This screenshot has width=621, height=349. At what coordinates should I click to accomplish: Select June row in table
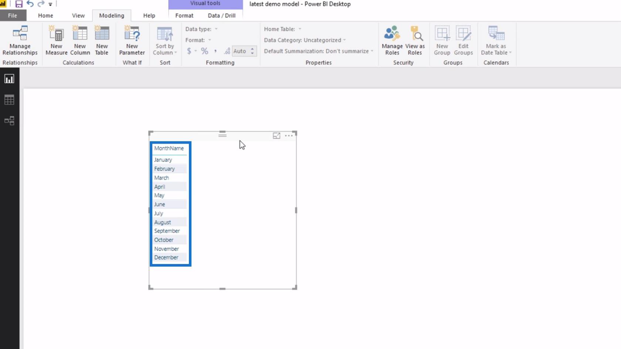pos(170,204)
